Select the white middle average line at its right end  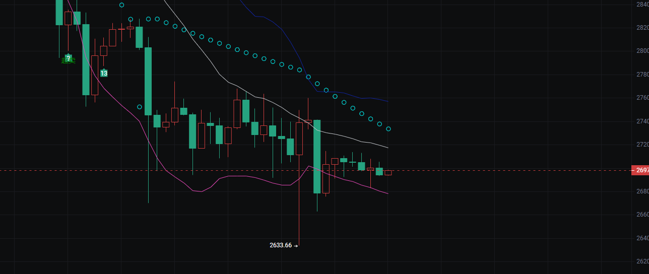point(386,147)
